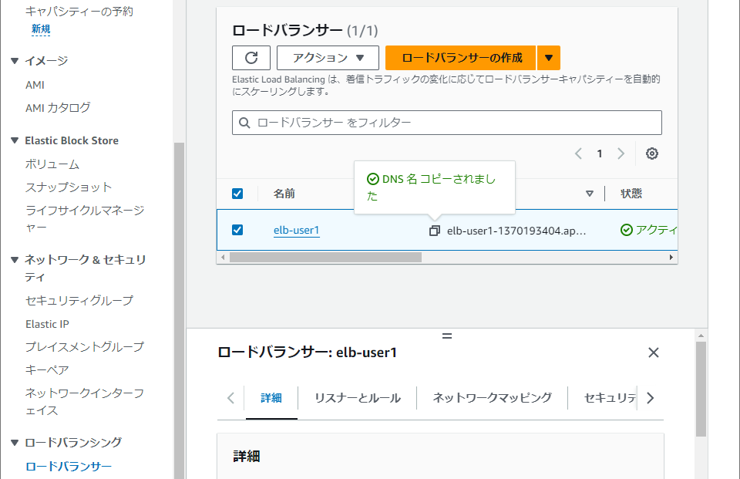Open the orange split-button arrow next to 作成

550,57
